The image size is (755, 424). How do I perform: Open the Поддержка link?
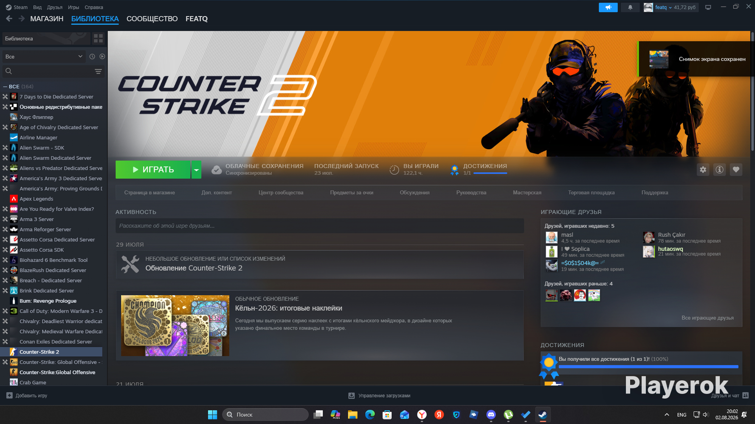pyautogui.click(x=655, y=192)
